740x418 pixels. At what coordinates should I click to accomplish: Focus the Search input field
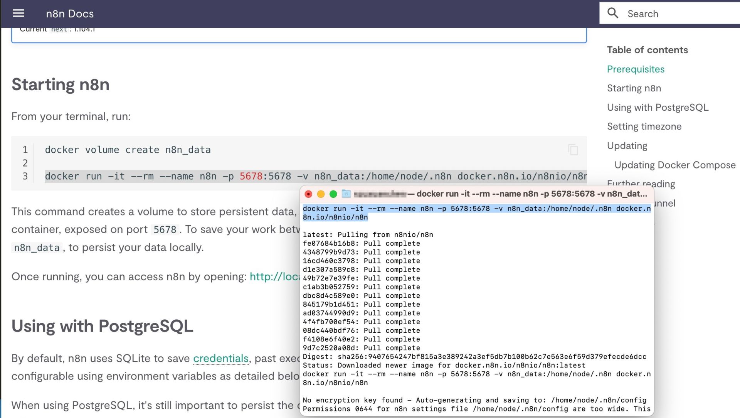click(670, 13)
